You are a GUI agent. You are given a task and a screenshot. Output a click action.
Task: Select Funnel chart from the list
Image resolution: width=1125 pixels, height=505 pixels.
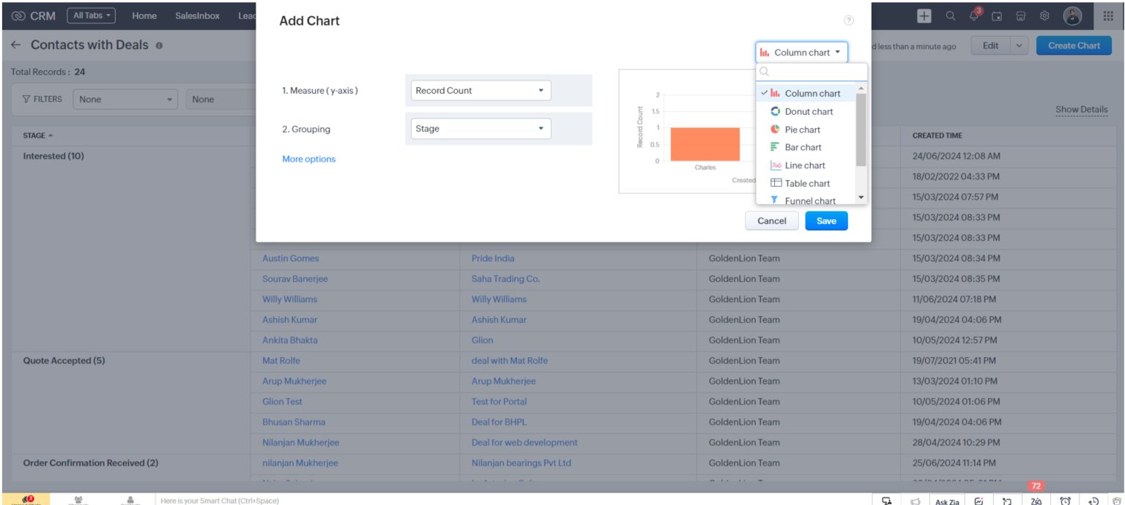point(812,201)
